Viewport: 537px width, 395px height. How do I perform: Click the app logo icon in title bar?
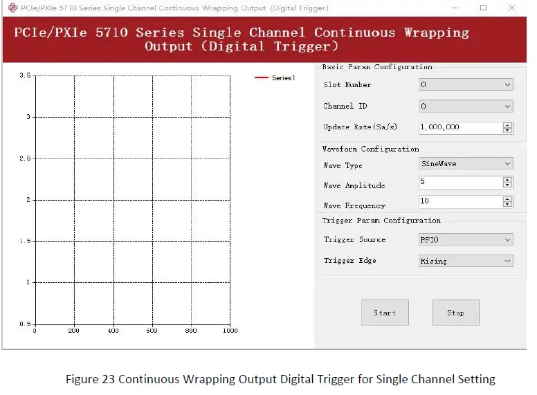click(13, 8)
